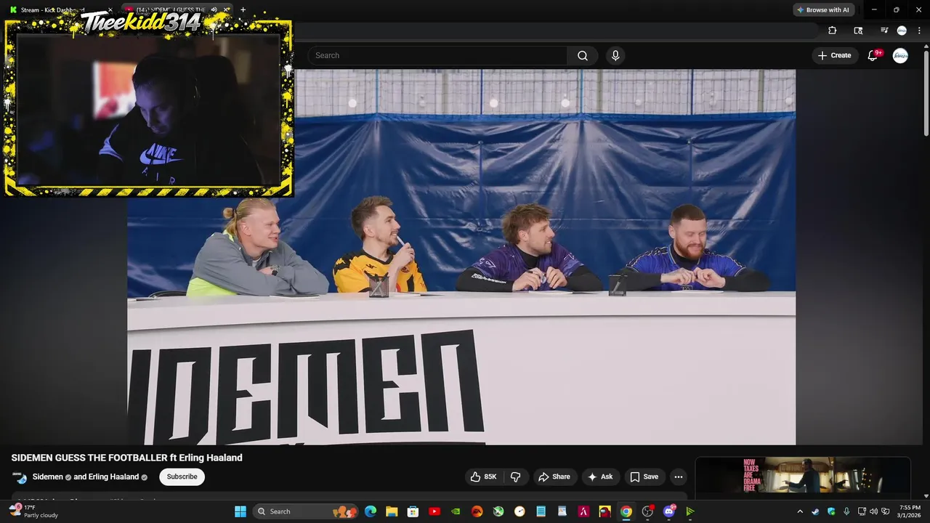Click video title SIDEMEN GUESS THE FOOTBALLER

pyautogui.click(x=127, y=458)
